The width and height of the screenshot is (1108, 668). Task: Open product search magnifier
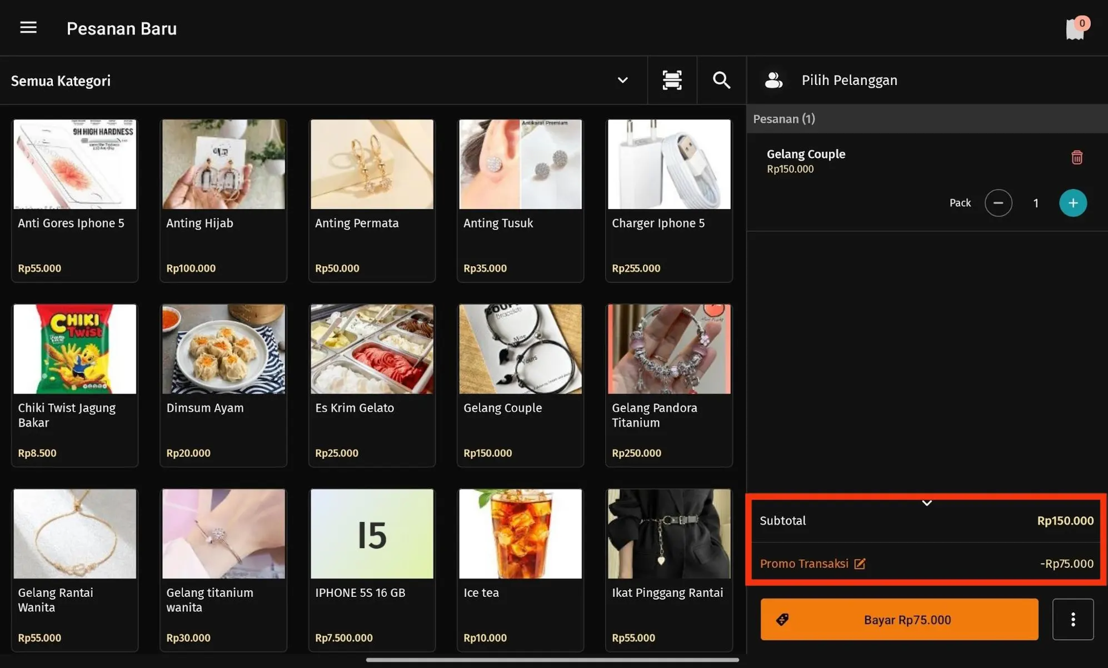click(x=721, y=81)
